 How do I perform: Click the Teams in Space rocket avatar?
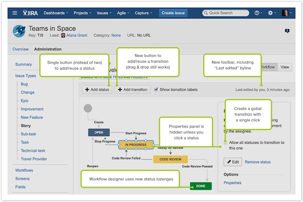click(19, 31)
